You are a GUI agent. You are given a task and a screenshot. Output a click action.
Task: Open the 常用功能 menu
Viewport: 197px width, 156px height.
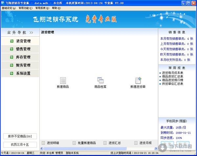[25, 8]
